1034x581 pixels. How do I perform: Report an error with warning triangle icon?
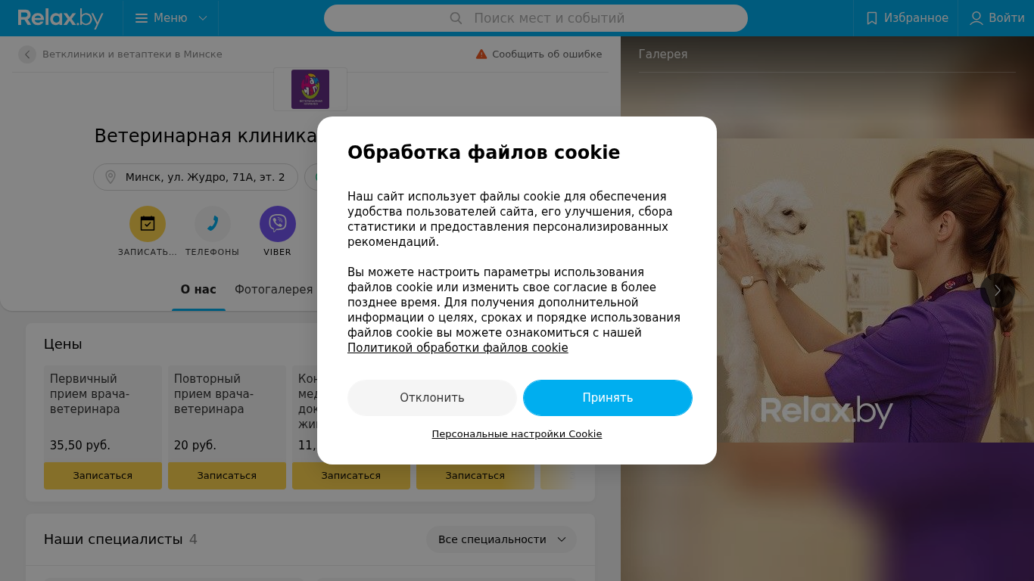click(x=481, y=54)
